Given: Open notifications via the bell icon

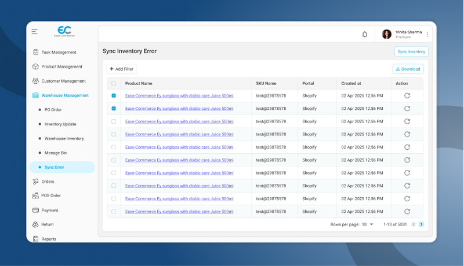Looking at the screenshot, I should pyautogui.click(x=365, y=34).
